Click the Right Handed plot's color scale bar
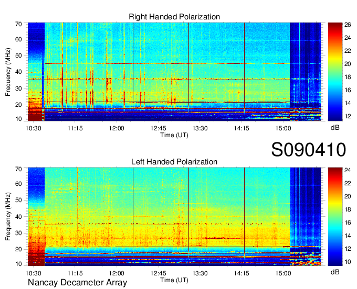Viewport: 357px width, 289px height. [335, 72]
